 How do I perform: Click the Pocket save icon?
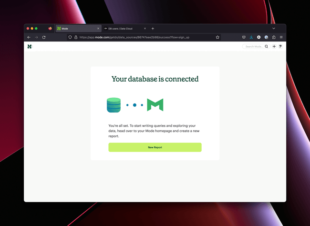244,37
